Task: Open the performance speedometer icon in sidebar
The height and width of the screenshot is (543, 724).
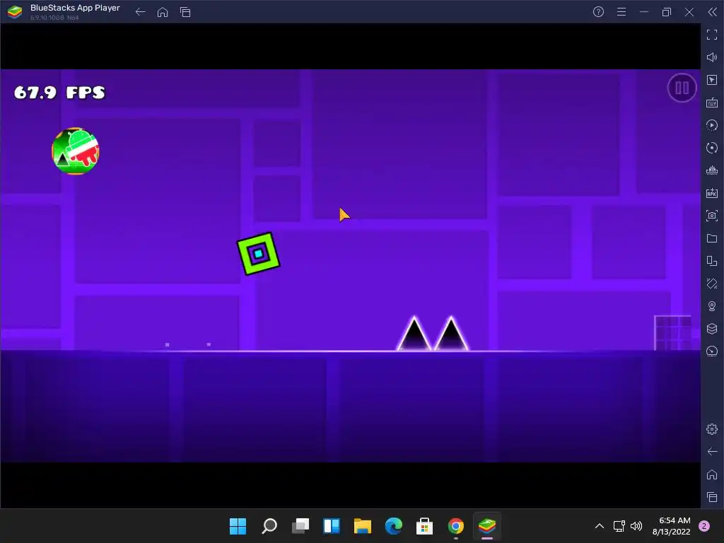Action: (712, 351)
